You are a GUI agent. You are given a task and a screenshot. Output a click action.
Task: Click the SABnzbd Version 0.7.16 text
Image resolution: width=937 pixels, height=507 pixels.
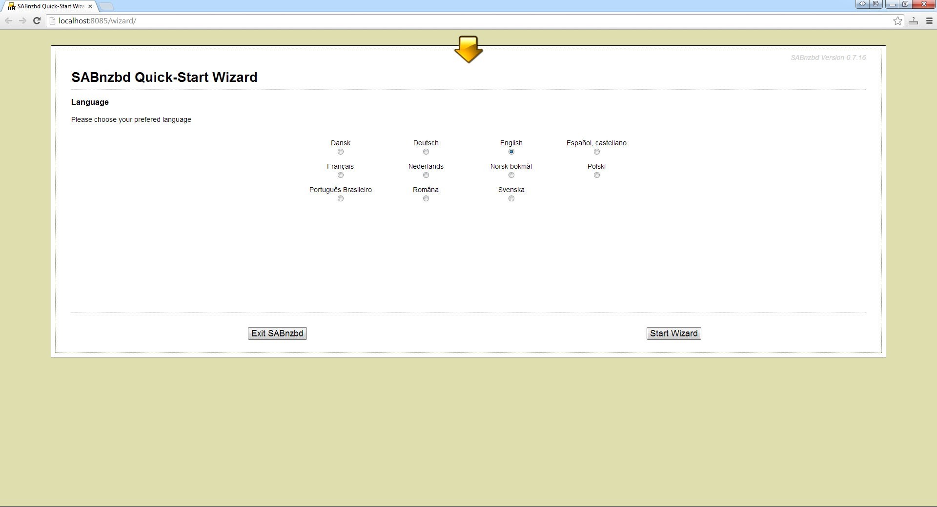(x=828, y=58)
